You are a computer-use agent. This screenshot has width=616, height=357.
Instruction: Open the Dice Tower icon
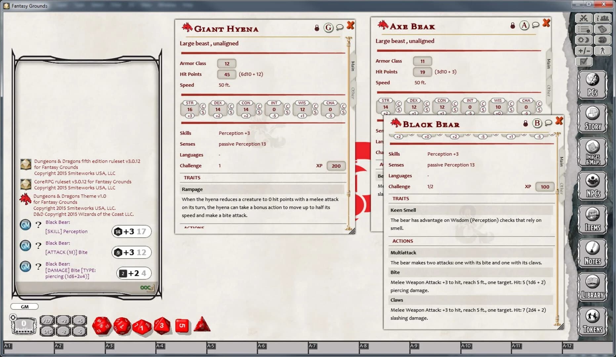tap(602, 29)
